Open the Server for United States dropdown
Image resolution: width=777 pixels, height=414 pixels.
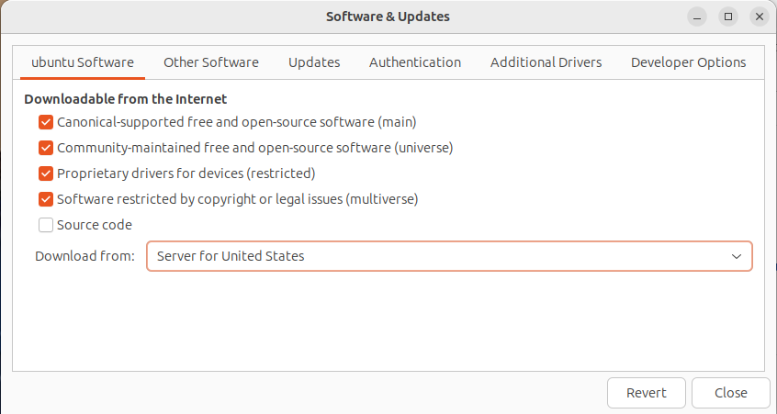pos(448,256)
